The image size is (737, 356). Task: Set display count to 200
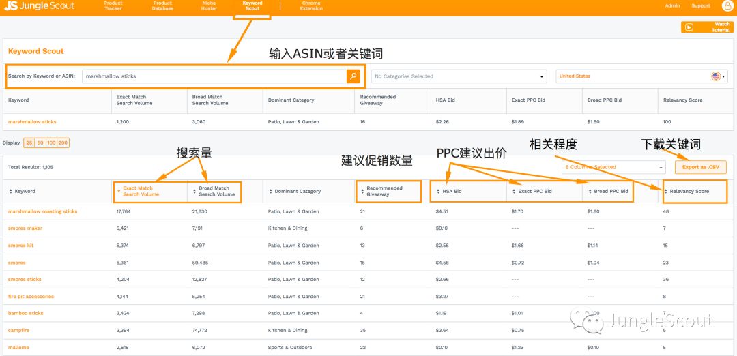click(x=63, y=143)
